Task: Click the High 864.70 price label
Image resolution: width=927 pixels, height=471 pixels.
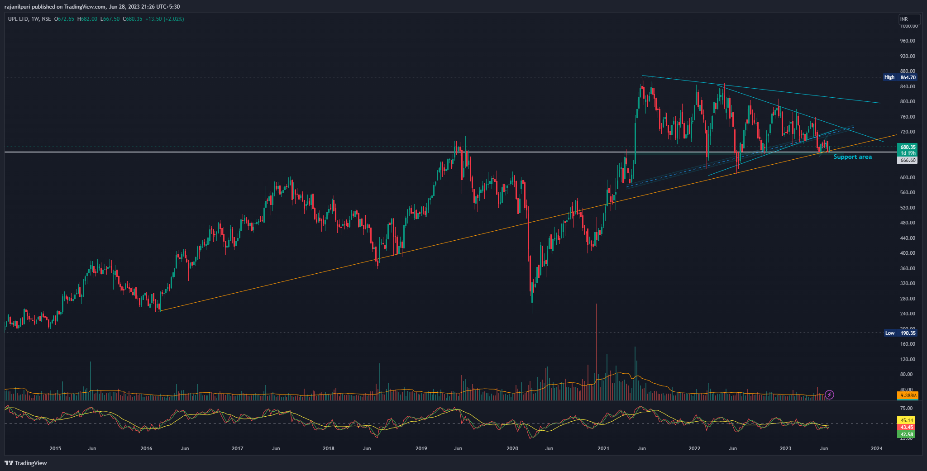Action: coord(900,77)
